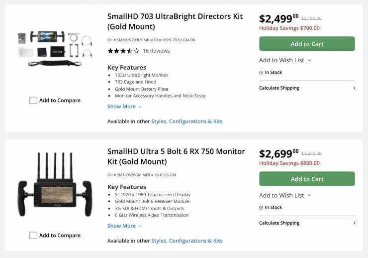Open 16 Reviews link
This screenshot has height=258, width=368.
[x=156, y=51]
